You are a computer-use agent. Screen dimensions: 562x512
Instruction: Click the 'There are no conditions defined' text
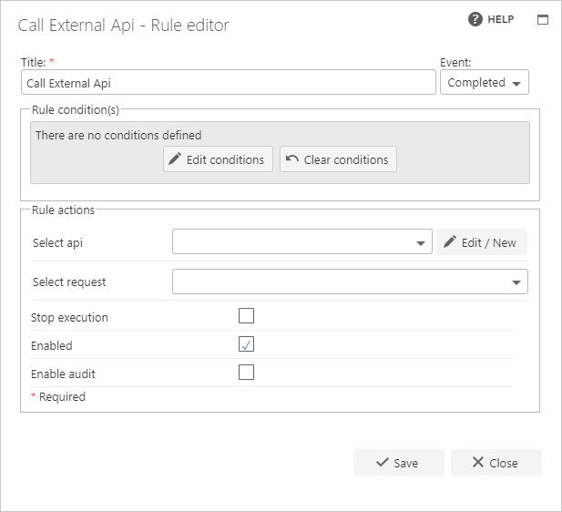pos(118,135)
